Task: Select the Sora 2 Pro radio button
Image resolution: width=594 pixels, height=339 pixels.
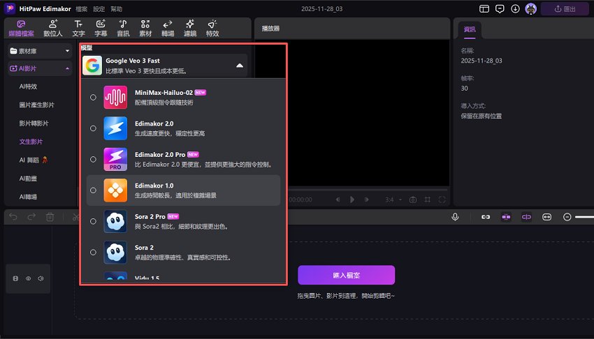Action: pyautogui.click(x=93, y=221)
